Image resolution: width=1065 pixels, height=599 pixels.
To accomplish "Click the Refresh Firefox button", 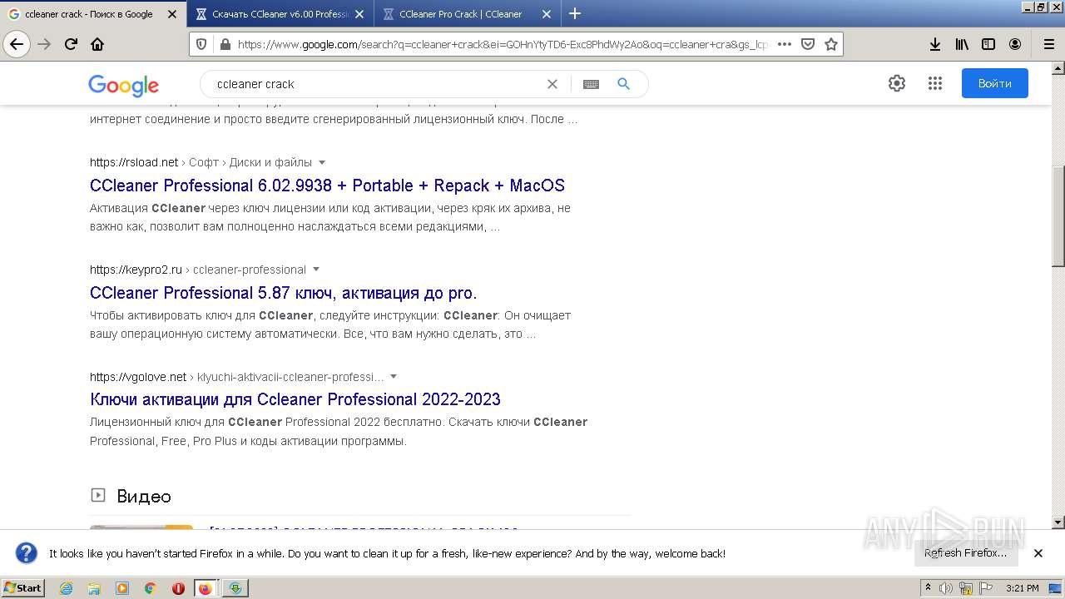I will point(965,553).
